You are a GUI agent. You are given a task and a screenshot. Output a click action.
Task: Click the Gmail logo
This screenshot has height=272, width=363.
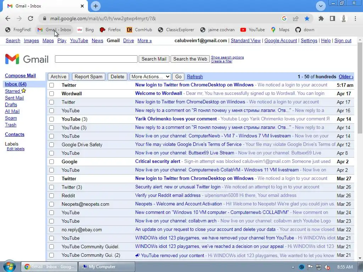pos(27,59)
